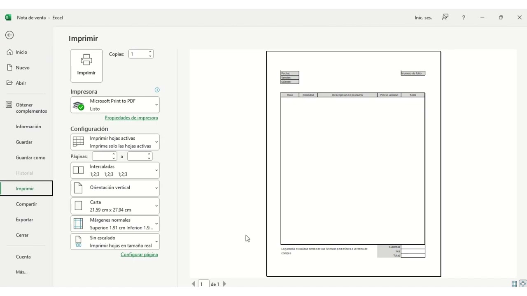The image size is (527, 296).
Task: Go to previous page arrow in preview
Action: pos(194,284)
